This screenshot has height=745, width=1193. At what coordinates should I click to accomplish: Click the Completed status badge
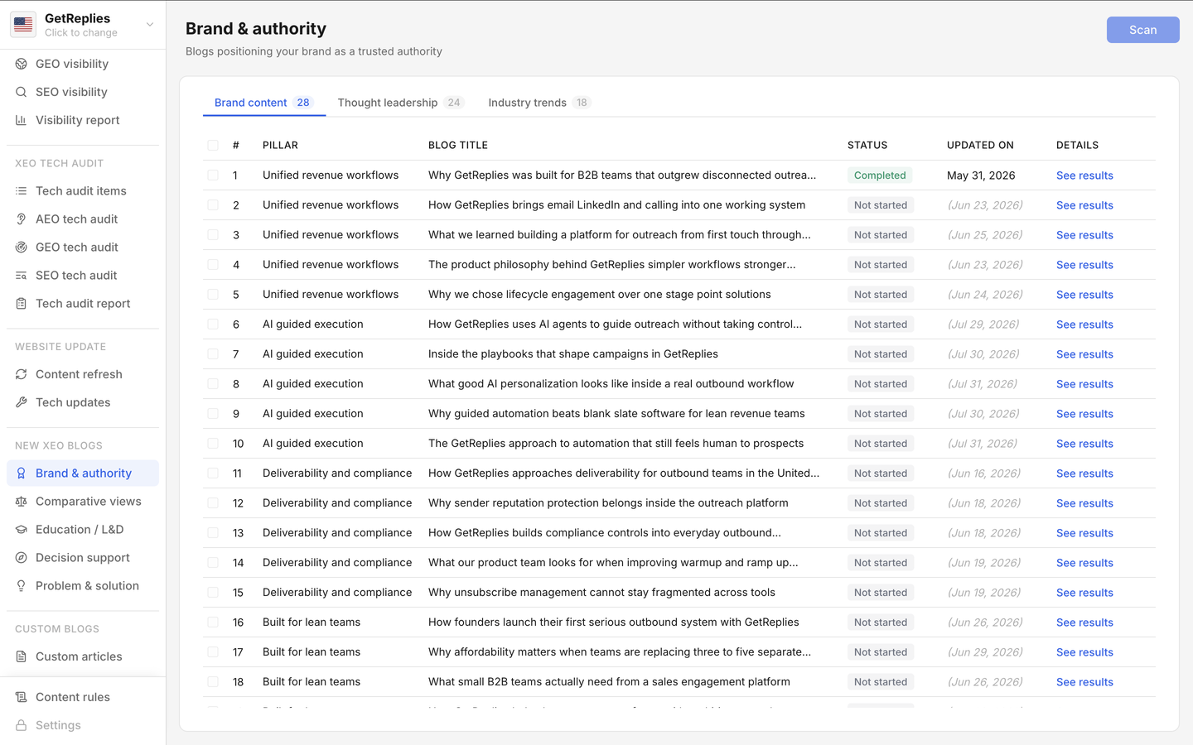880,175
